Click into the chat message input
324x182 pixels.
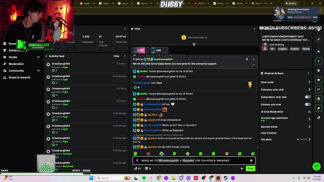tap(194, 161)
